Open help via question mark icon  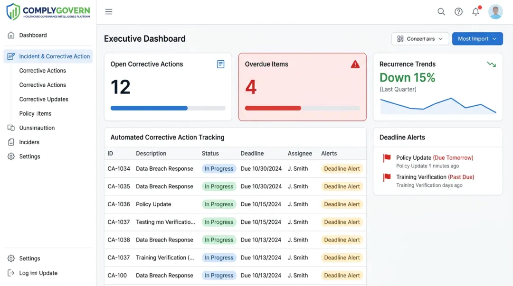pyautogui.click(x=458, y=12)
